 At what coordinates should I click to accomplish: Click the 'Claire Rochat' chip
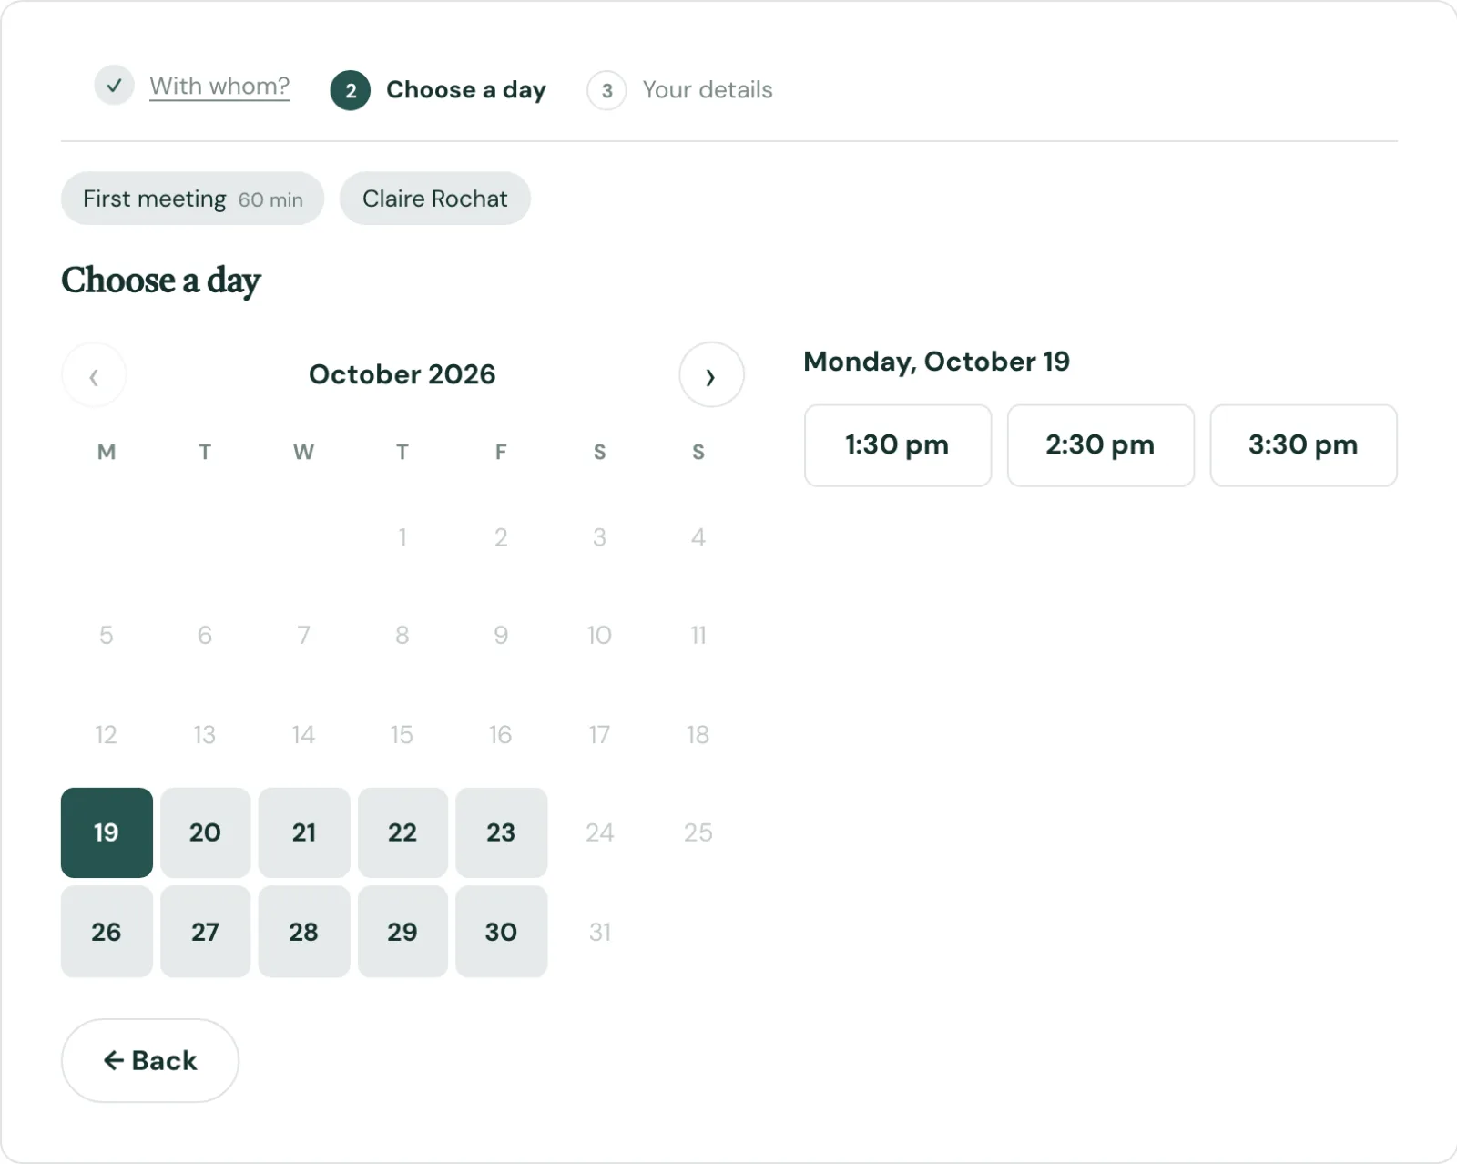click(435, 199)
